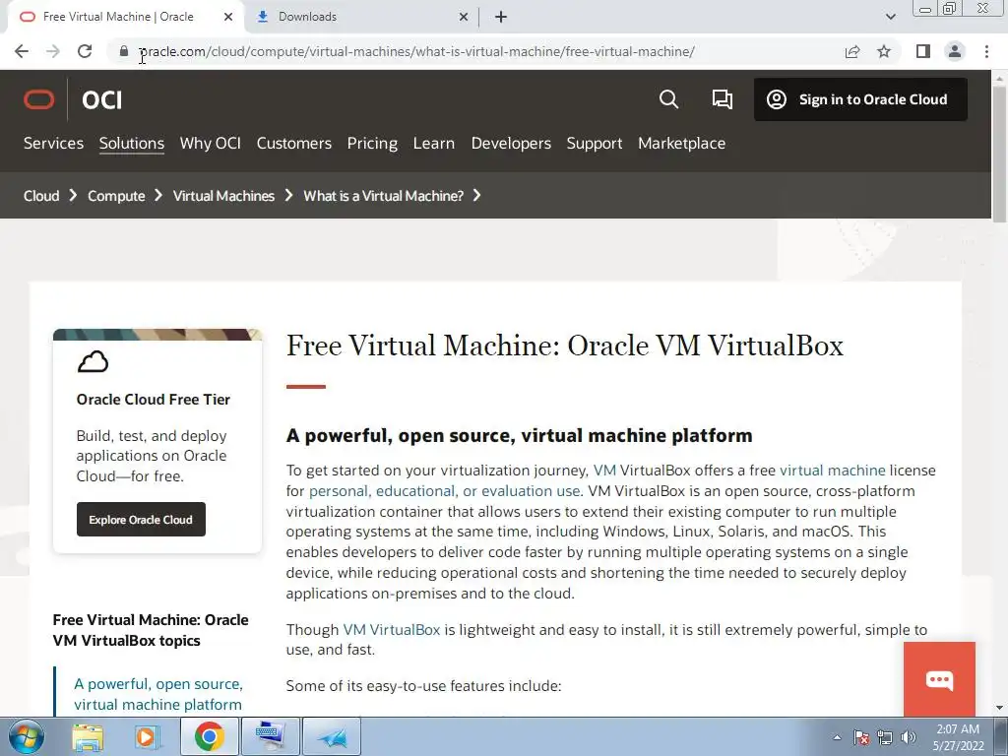Viewport: 1008px width, 756px height.
Task: Click the volume speaker tray icon
Action: click(x=909, y=737)
